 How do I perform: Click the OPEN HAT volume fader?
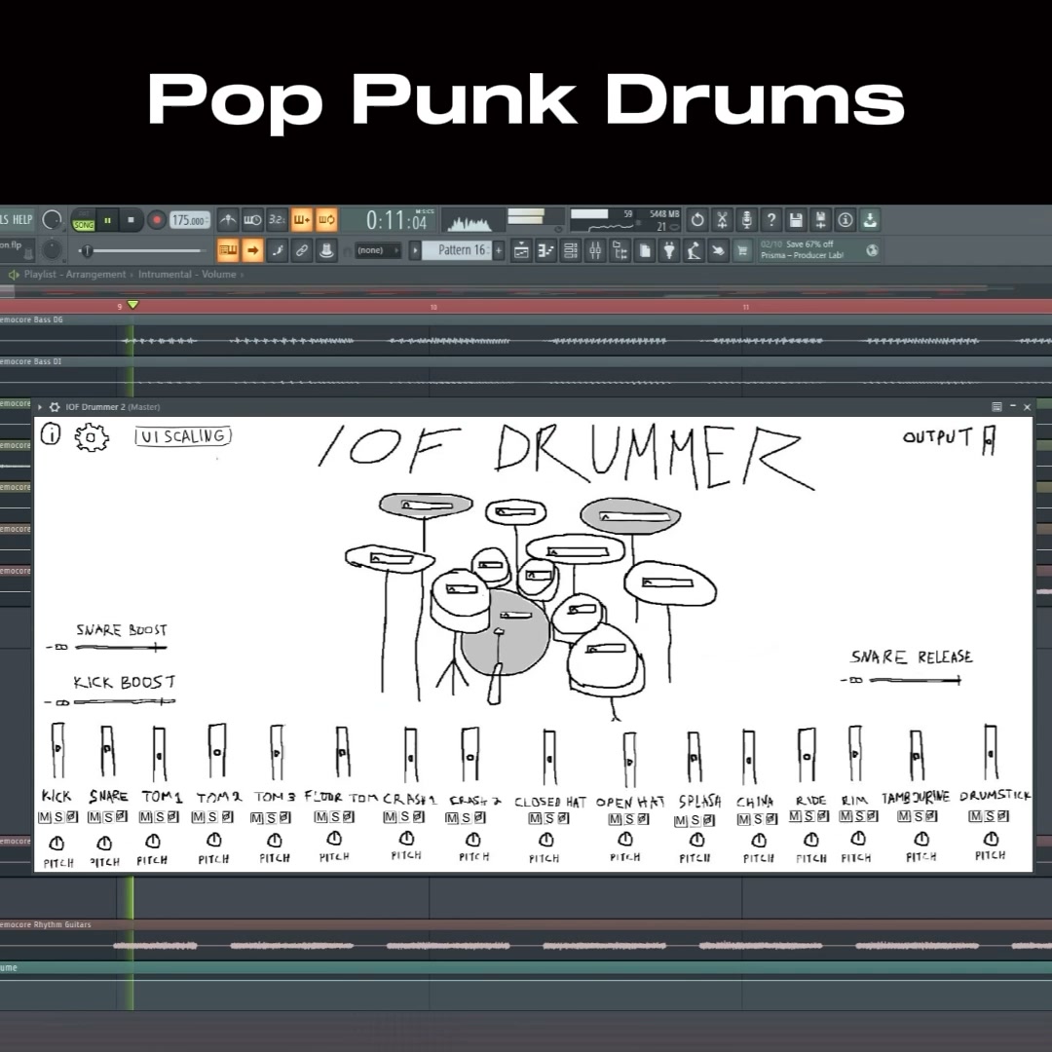629,759
